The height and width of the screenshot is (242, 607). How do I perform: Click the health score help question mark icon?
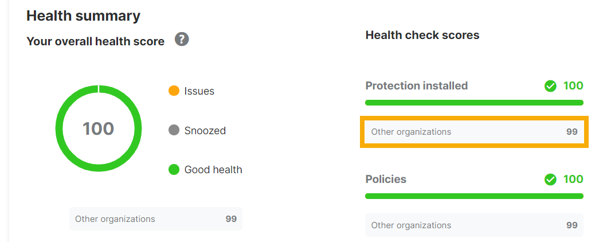pos(182,40)
